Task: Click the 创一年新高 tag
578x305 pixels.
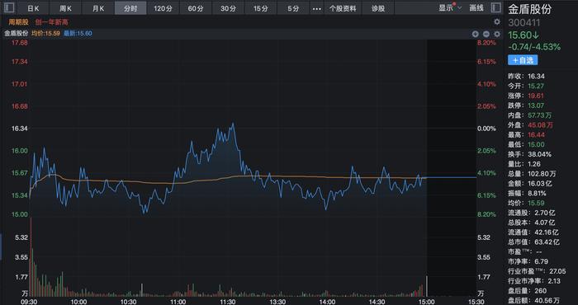Action: click(x=52, y=22)
